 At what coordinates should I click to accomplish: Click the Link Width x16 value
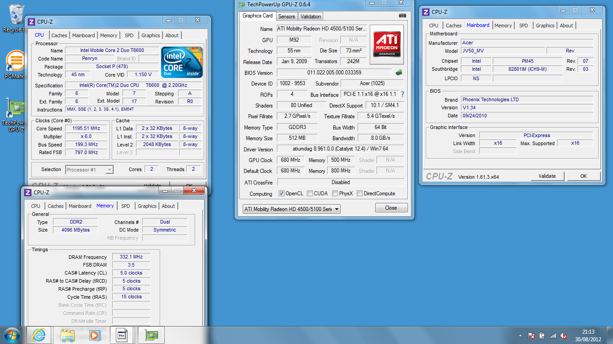point(498,143)
